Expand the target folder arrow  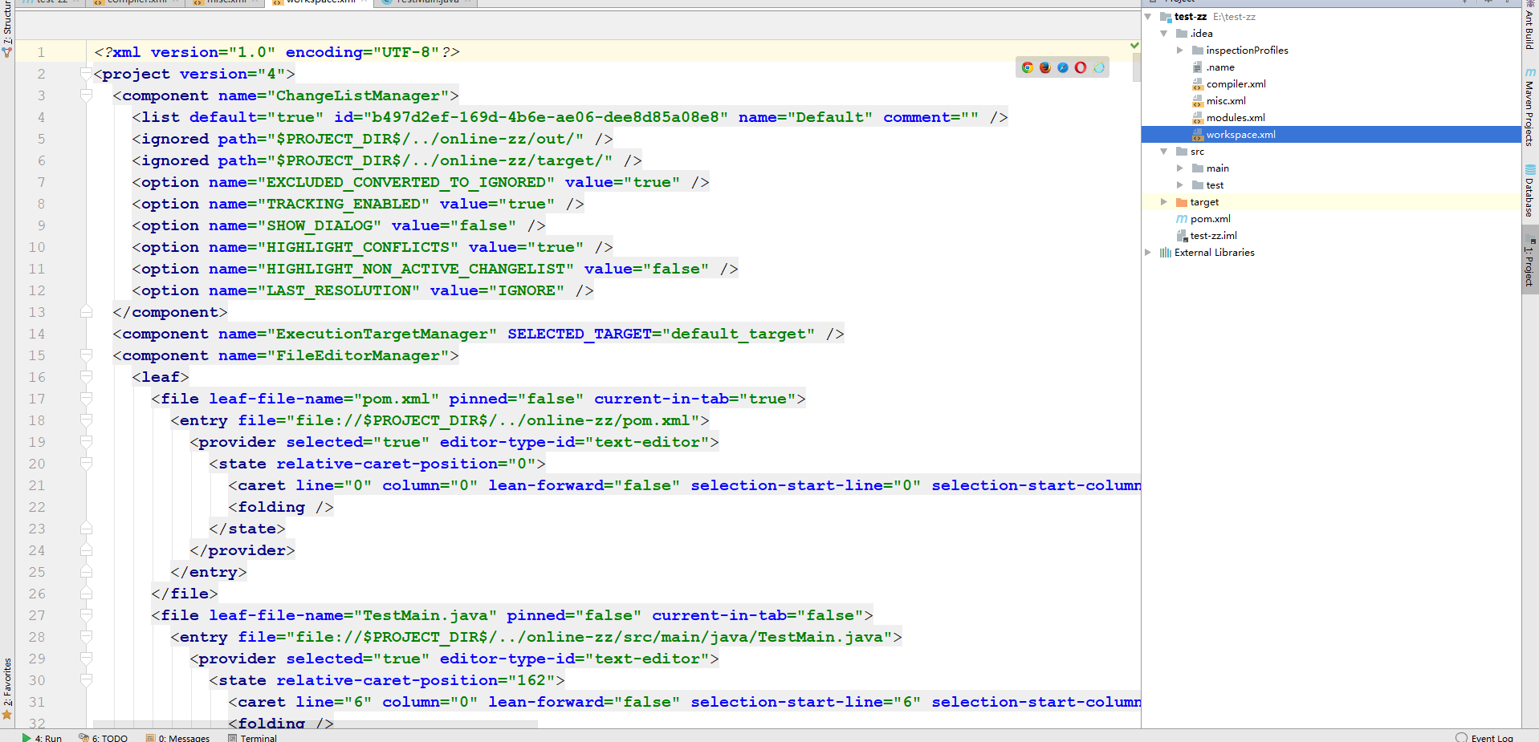pos(1164,202)
